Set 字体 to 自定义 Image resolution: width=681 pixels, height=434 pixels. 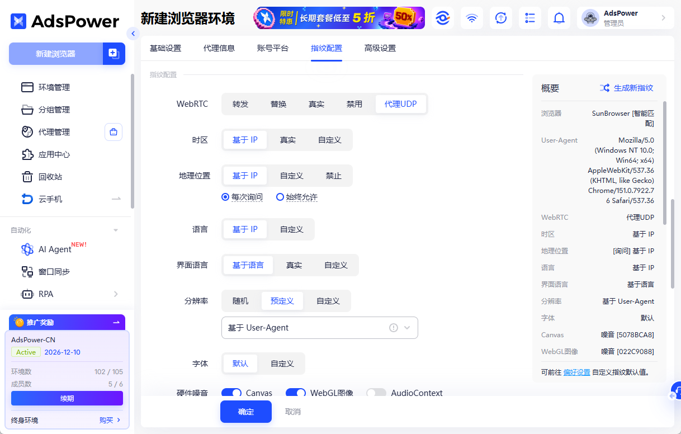[x=282, y=364]
